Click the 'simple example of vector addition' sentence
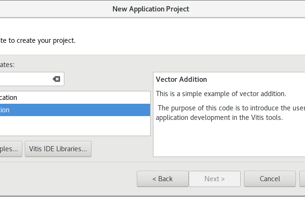 tap(221, 93)
